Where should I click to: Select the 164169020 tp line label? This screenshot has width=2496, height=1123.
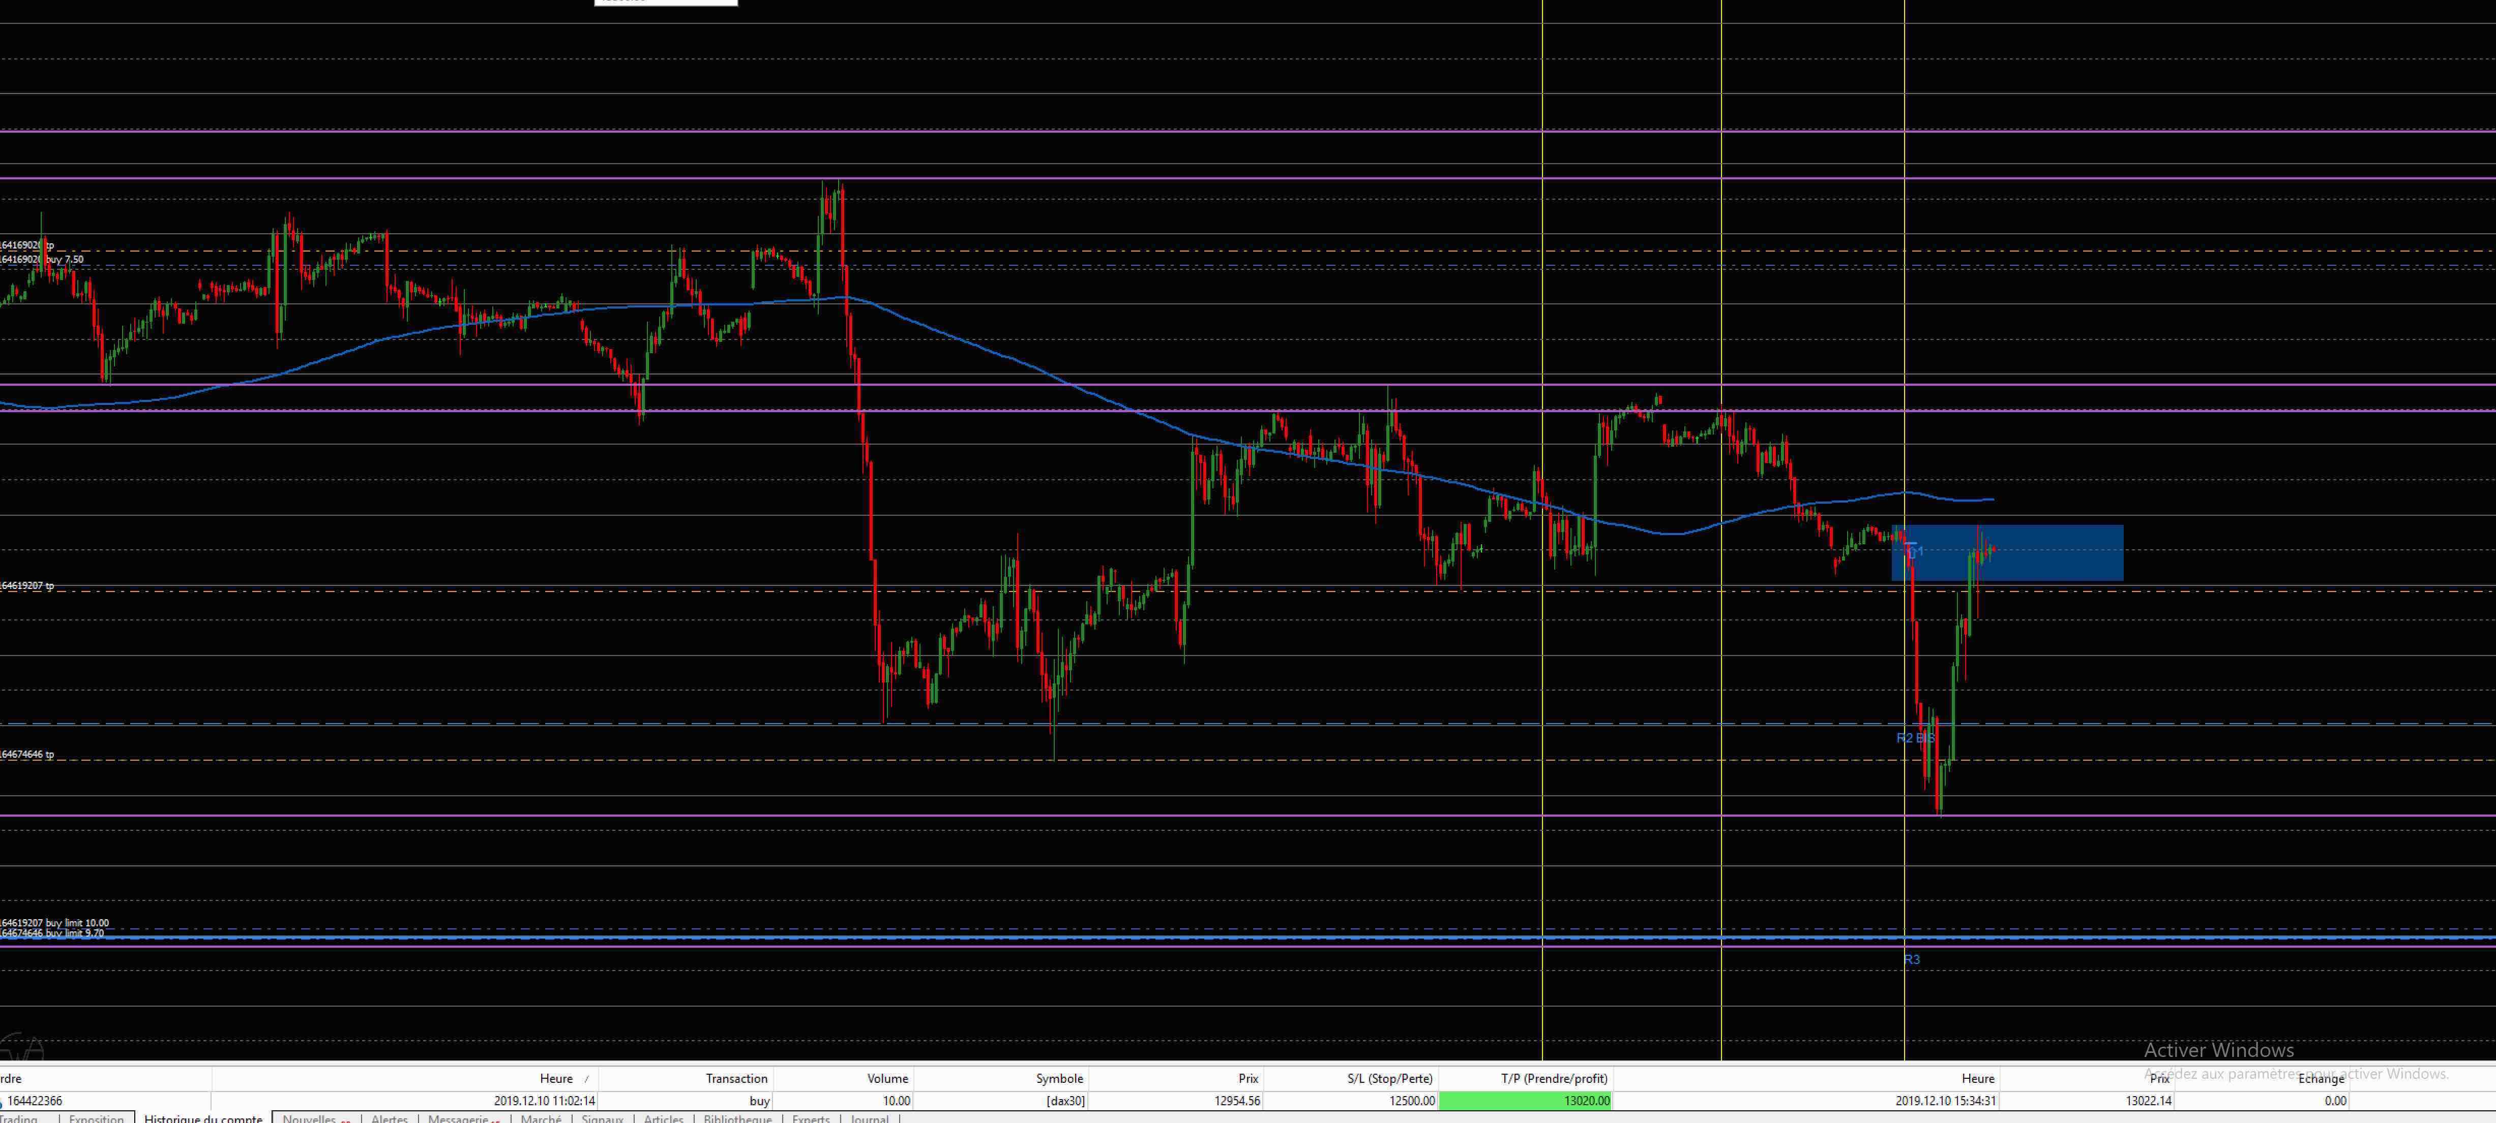[x=27, y=246]
